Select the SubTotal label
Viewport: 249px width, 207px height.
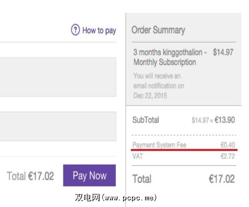click(x=146, y=120)
